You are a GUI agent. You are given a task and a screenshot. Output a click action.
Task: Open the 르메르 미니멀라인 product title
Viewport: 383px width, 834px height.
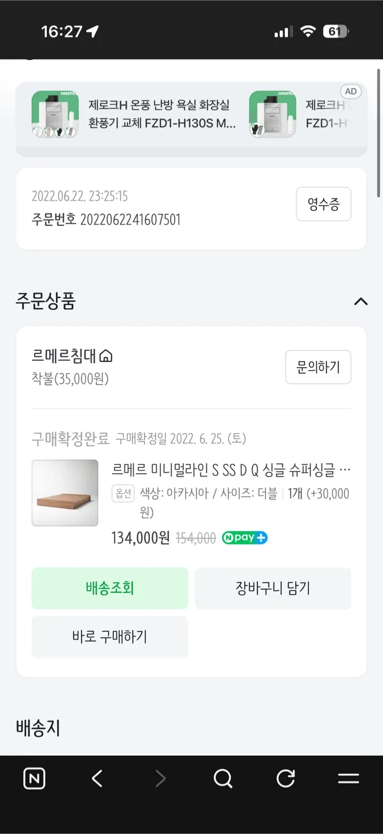pos(231,470)
